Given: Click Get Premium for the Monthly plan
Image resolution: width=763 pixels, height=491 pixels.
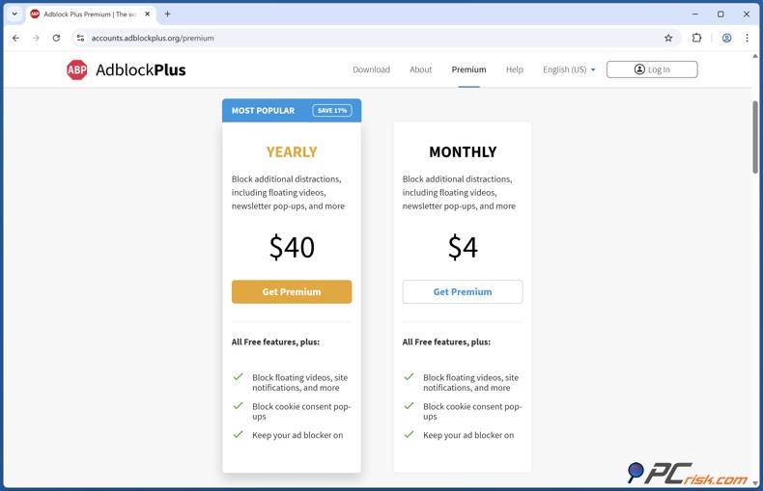Looking at the screenshot, I should pos(463,291).
